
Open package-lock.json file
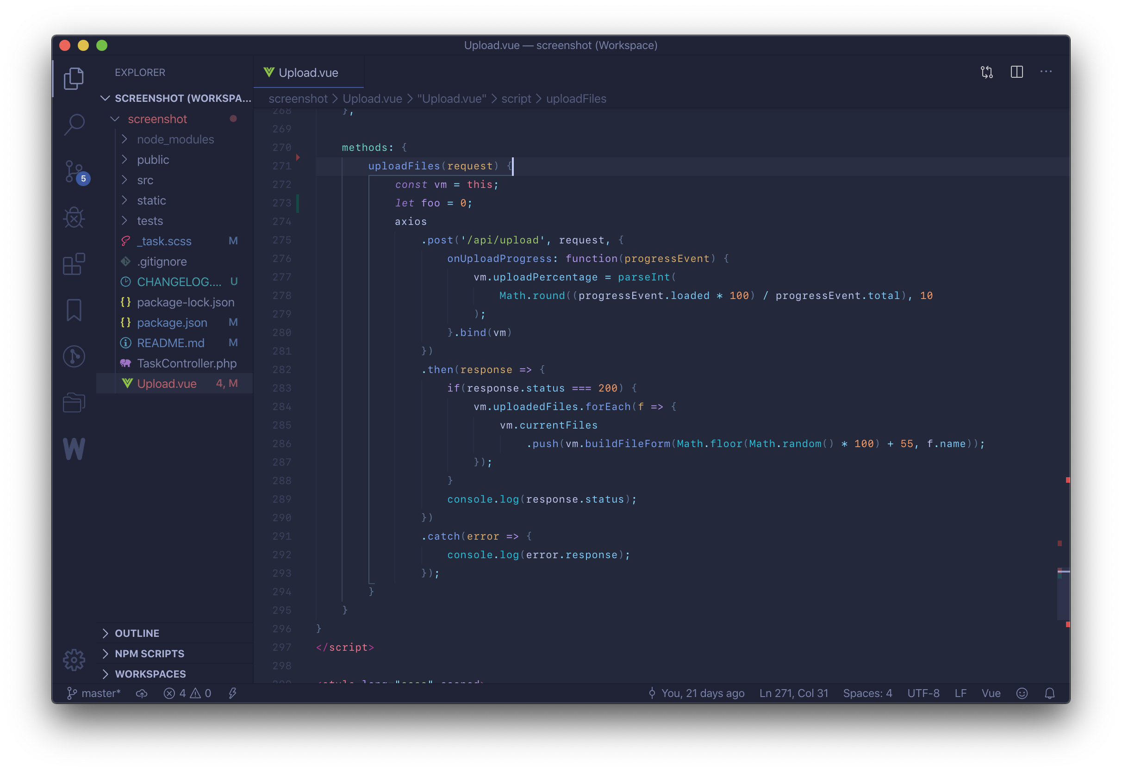coord(175,302)
